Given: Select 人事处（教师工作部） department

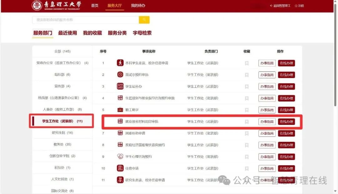Looking at the screenshot, I should click(62, 109).
